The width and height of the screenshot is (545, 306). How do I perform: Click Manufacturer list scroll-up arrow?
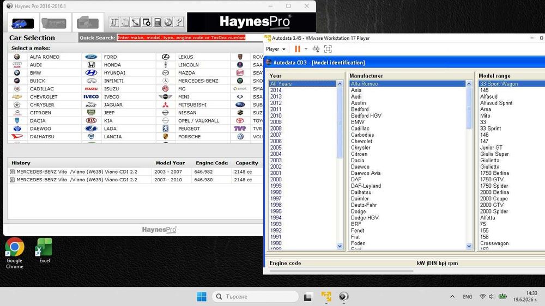469,84
